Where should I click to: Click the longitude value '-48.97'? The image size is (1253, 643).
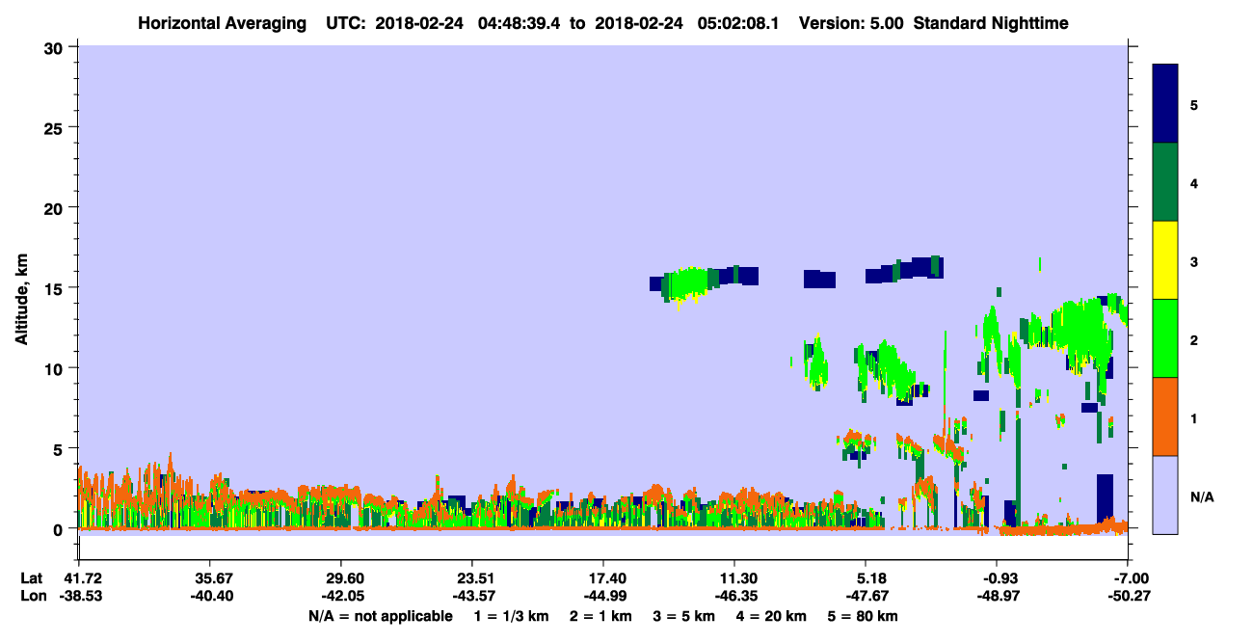click(x=997, y=596)
